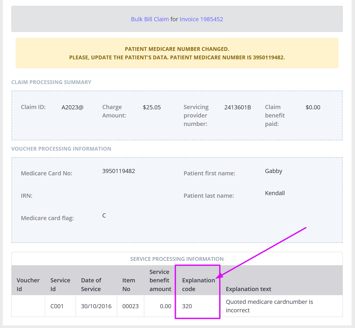Viewport: 355px width, 328px height.
Task: Select the Medicare number changed warning text
Action: tap(177, 53)
